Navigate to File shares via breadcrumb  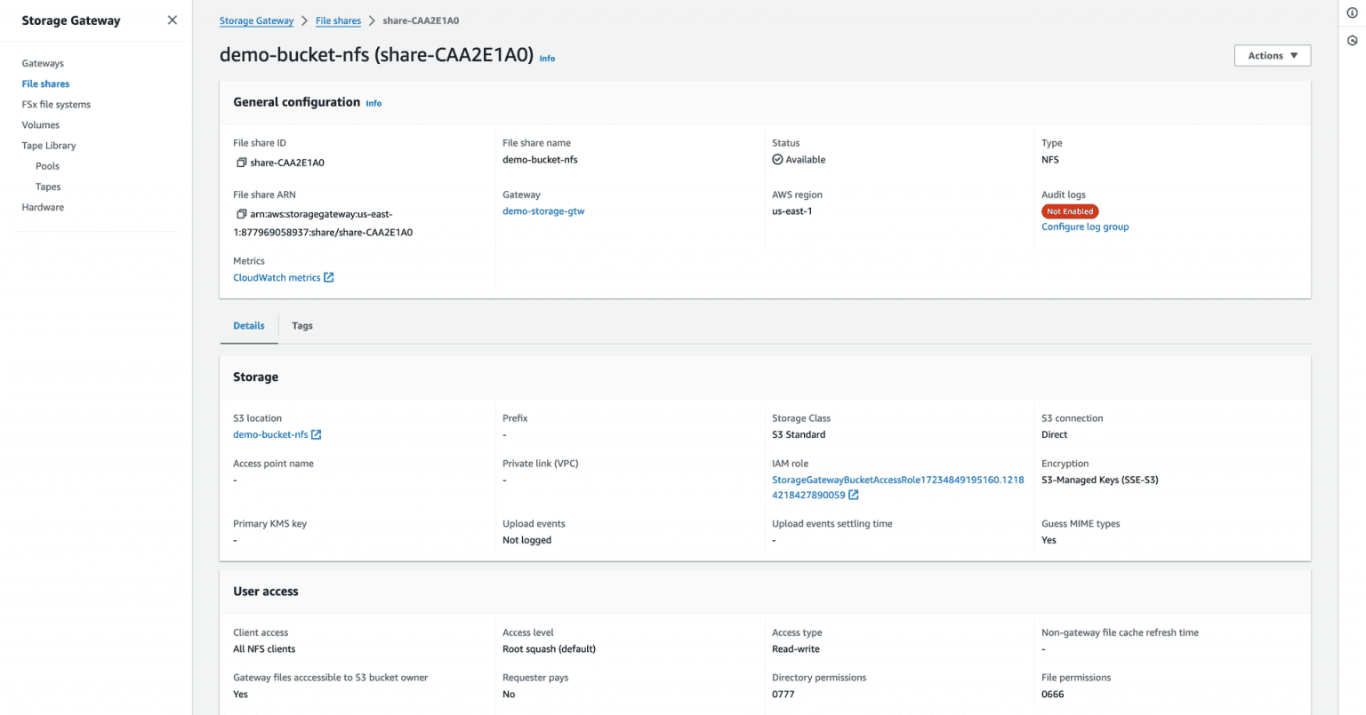[x=338, y=20]
